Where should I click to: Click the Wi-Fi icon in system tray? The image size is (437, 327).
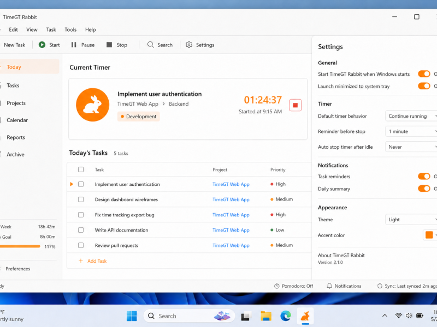click(399, 316)
